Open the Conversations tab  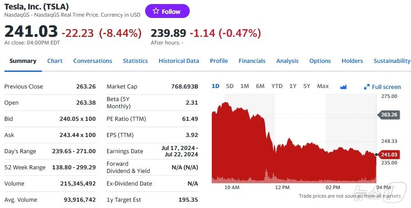pos(92,61)
